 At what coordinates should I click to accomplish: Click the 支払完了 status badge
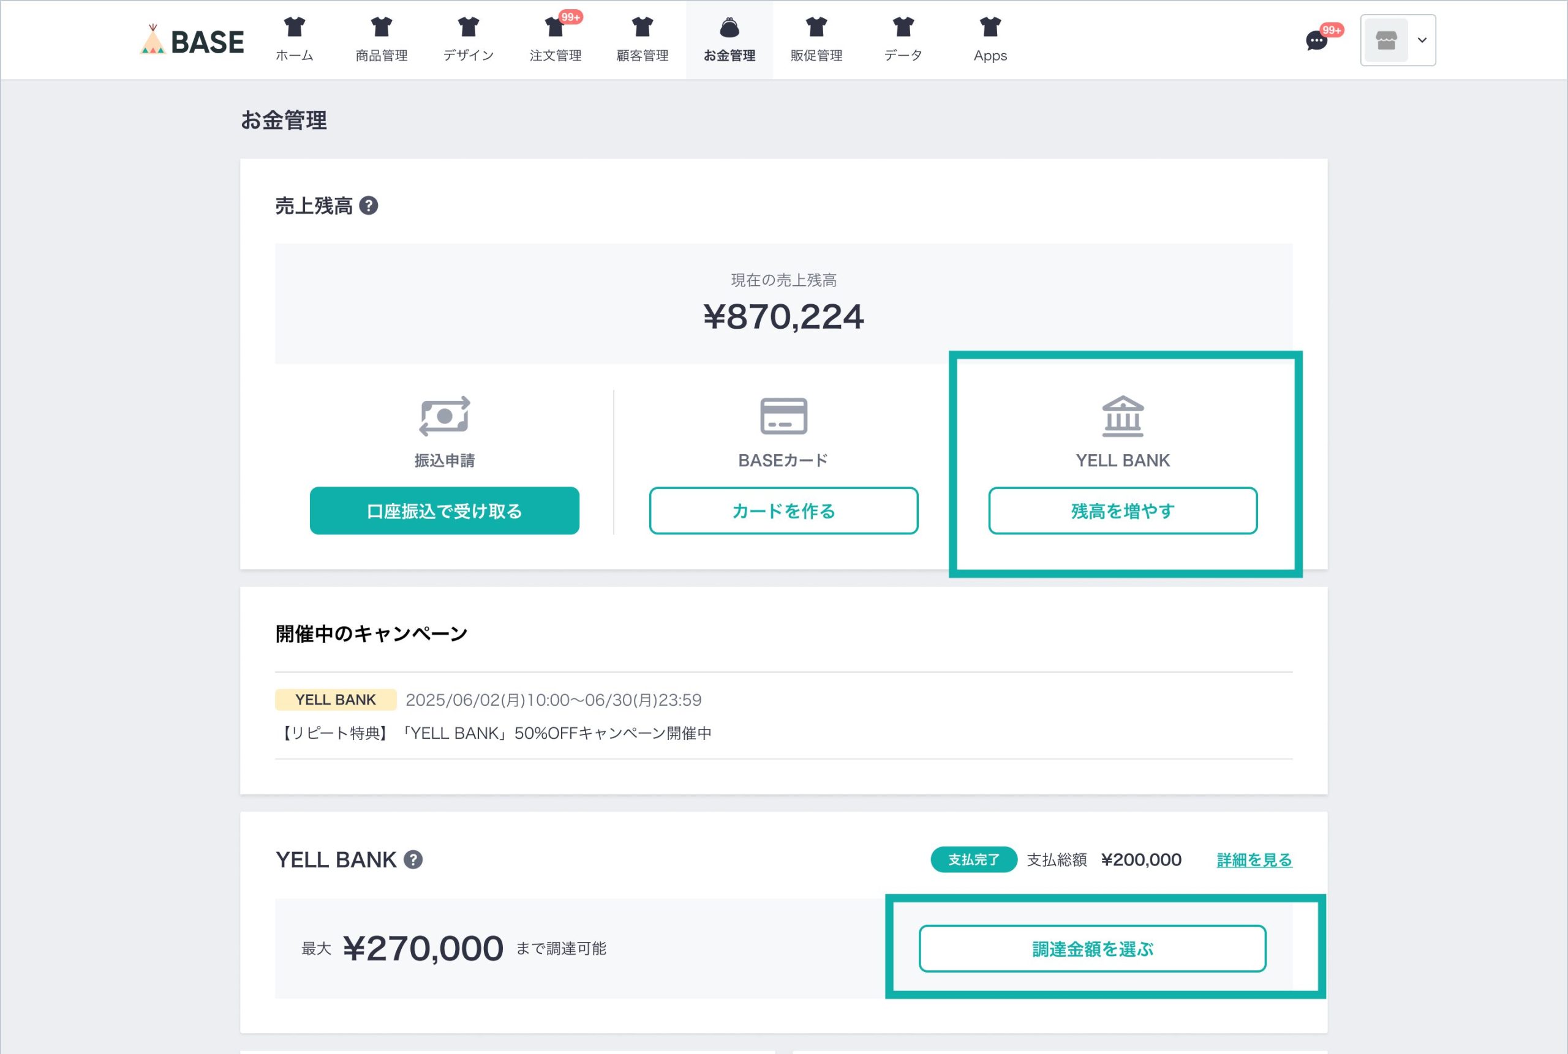point(973,860)
